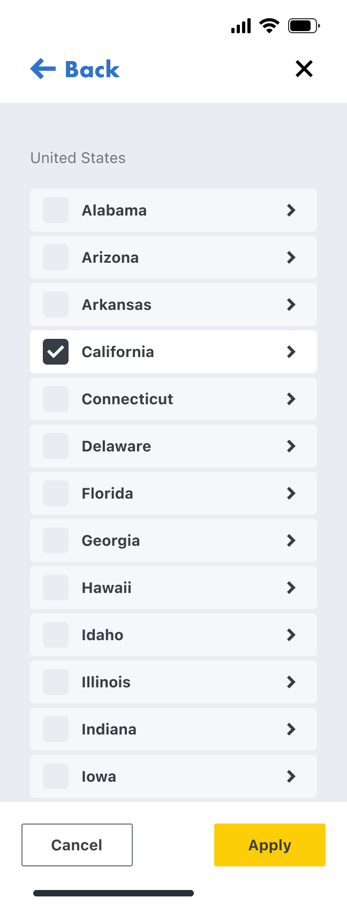Choose the Delaware list item label
Image resolution: width=347 pixels, height=905 pixels.
tap(116, 446)
